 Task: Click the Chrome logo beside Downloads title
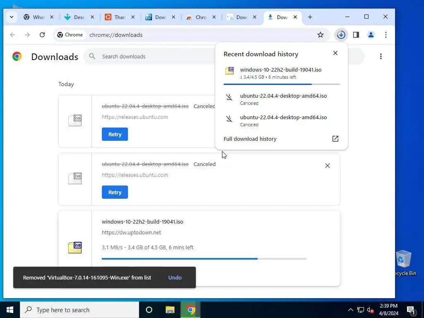pos(17,56)
